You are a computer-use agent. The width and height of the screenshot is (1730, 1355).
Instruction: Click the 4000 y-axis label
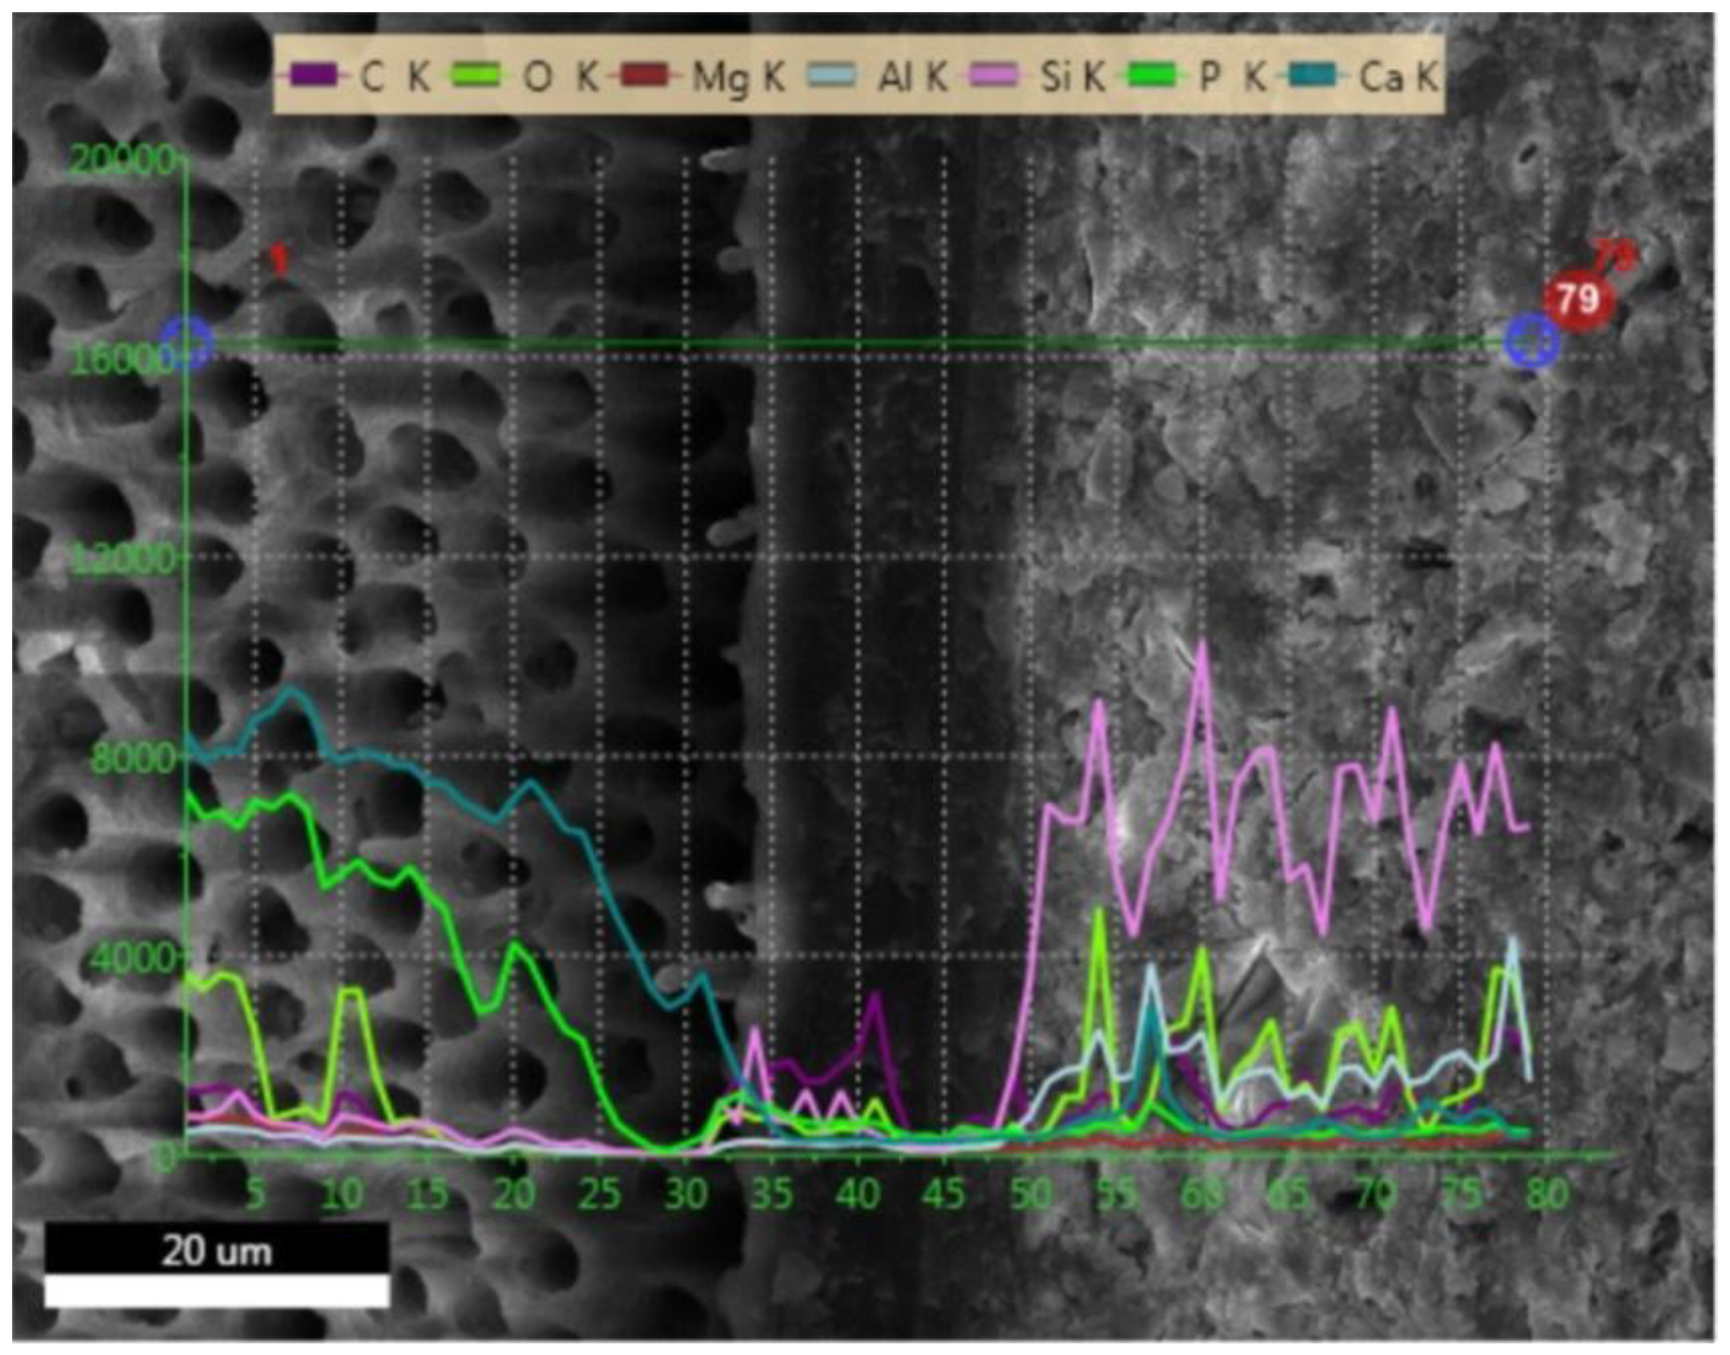(133, 959)
